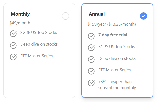Click SG & US Top Stocks in Annual card

pyautogui.click(x=117, y=47)
